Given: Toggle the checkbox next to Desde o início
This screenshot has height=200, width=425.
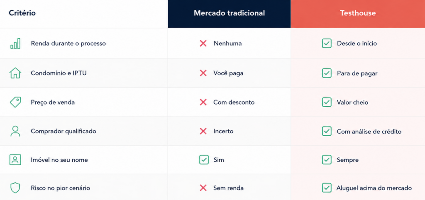Looking at the screenshot, I should point(327,43).
